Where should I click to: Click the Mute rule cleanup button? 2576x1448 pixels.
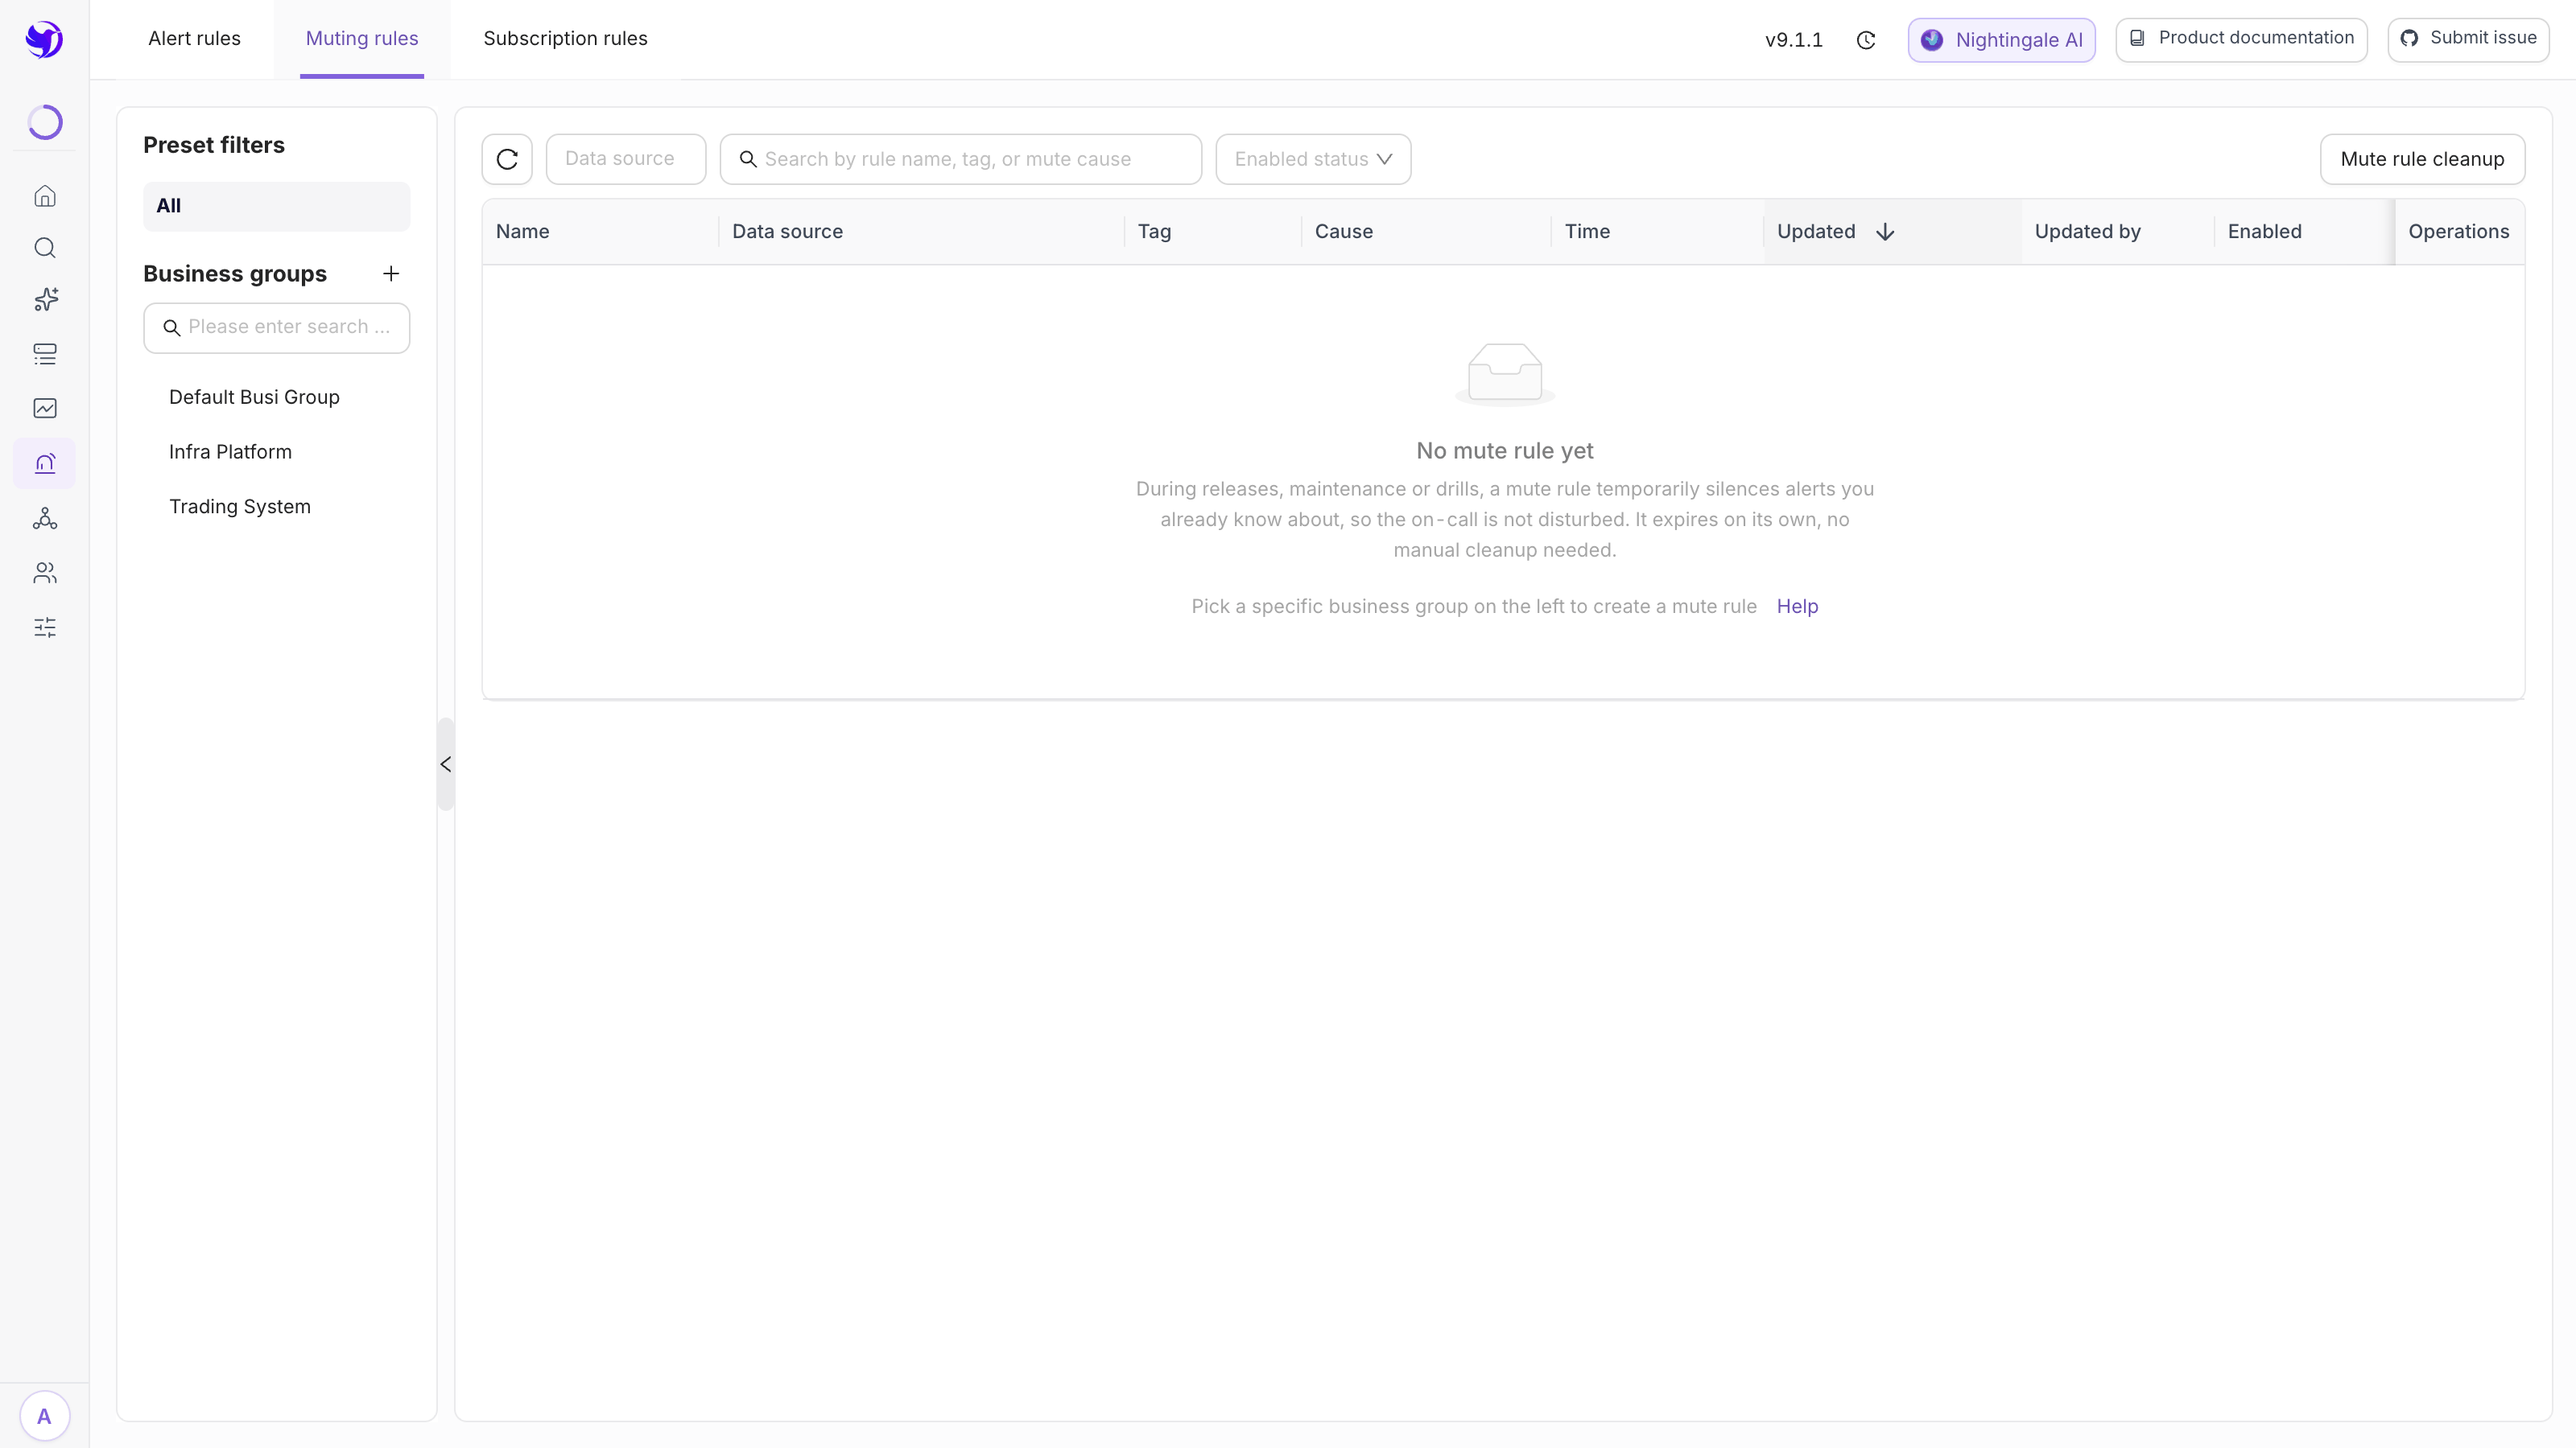coord(2422,159)
